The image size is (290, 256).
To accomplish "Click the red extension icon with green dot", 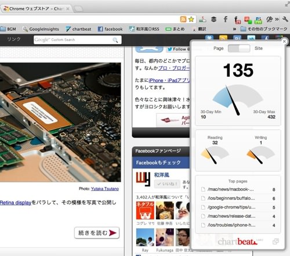I will coord(248,20).
